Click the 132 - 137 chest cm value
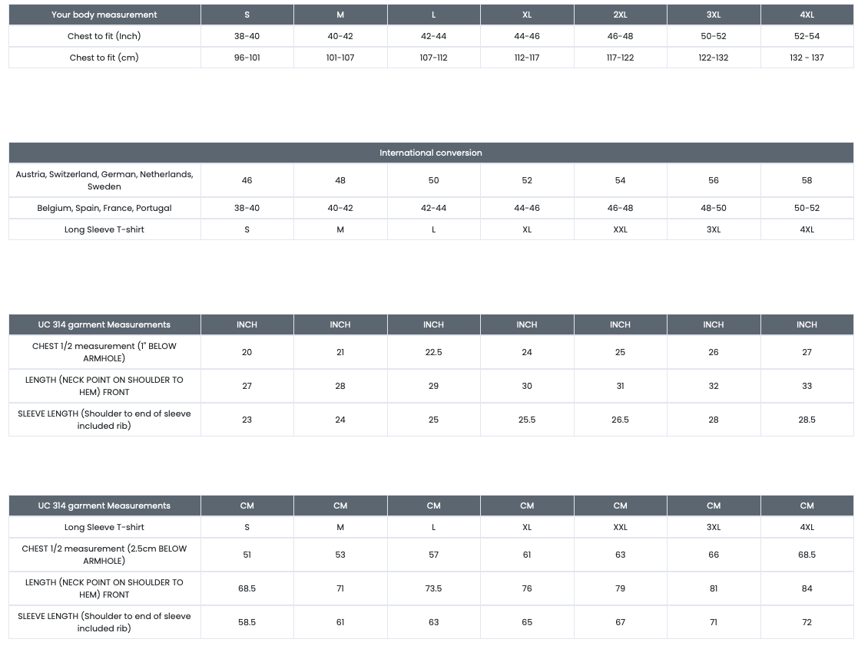The width and height of the screenshot is (868, 649). [807, 58]
